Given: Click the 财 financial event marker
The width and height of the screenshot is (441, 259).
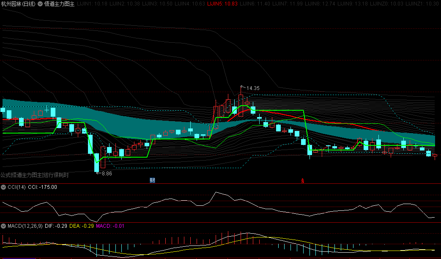Looking at the screenshot, I should coord(152,180).
